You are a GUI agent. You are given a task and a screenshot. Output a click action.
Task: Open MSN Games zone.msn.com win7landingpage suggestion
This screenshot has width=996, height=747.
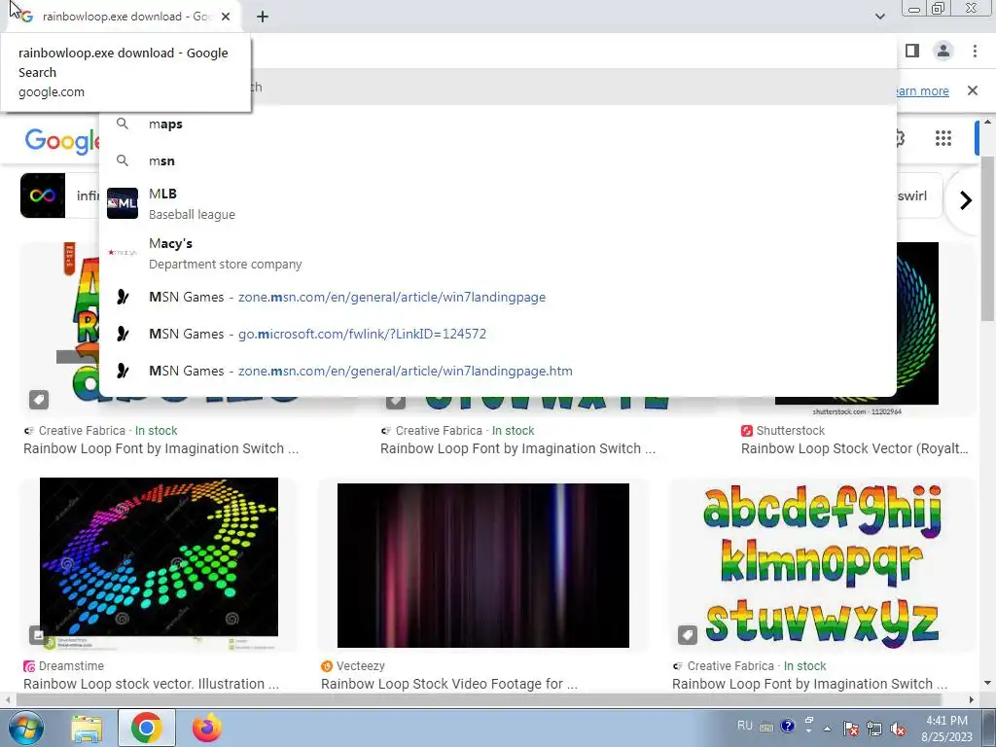tap(497, 297)
